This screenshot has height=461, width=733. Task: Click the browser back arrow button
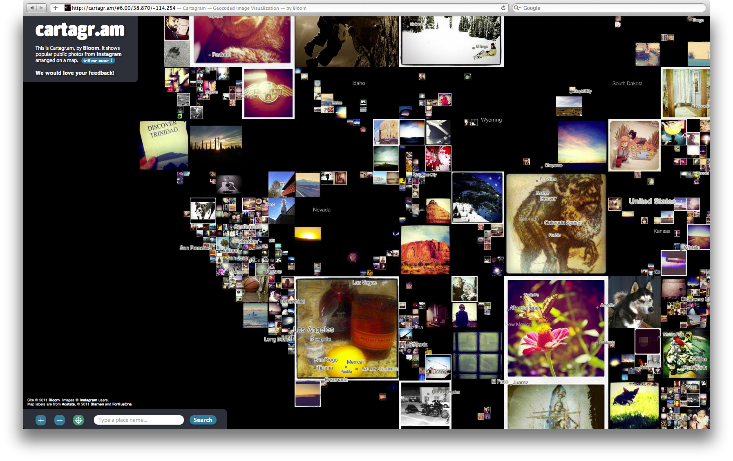point(31,8)
